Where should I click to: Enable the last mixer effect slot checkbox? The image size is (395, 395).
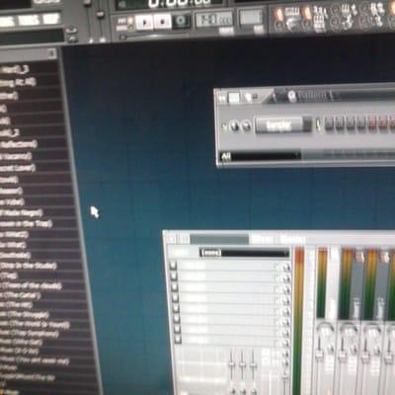click(178, 339)
